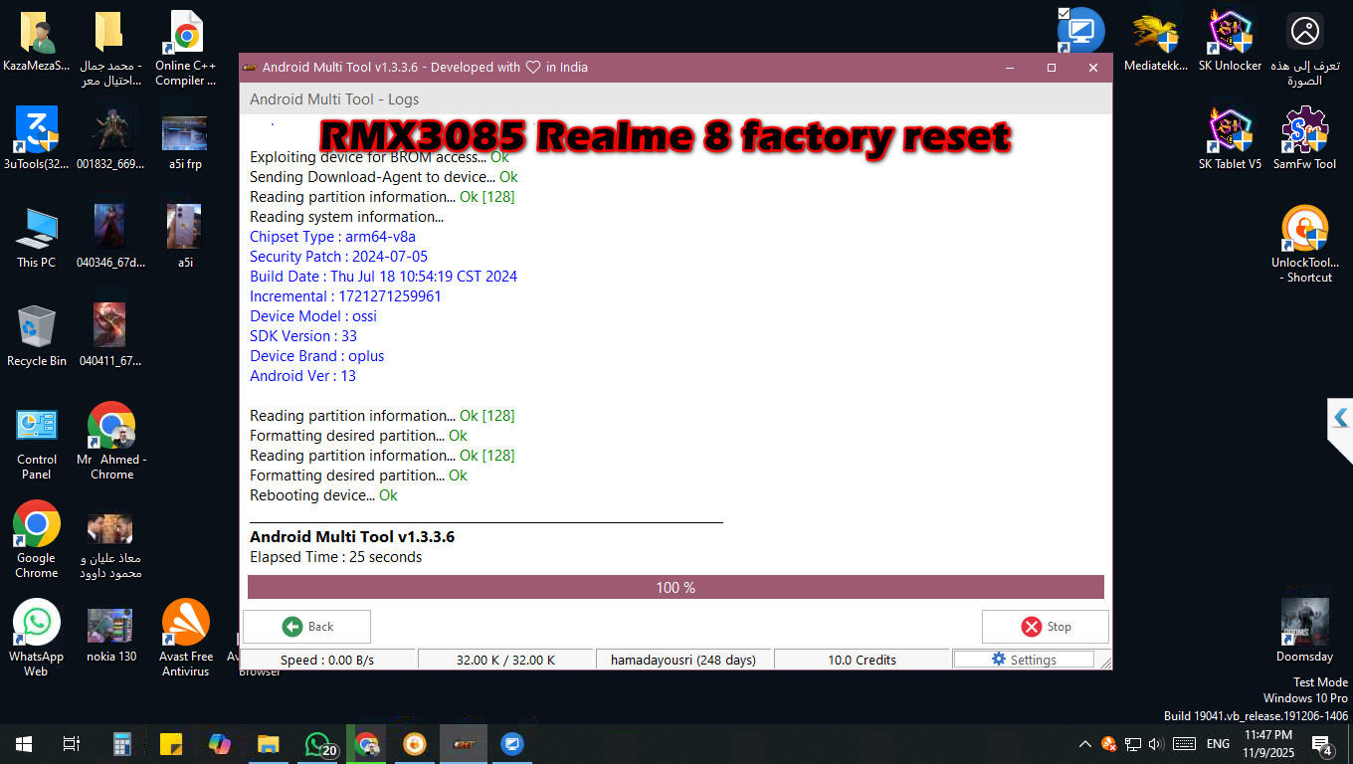Open the 040411_67 image file on desktop

[109, 336]
